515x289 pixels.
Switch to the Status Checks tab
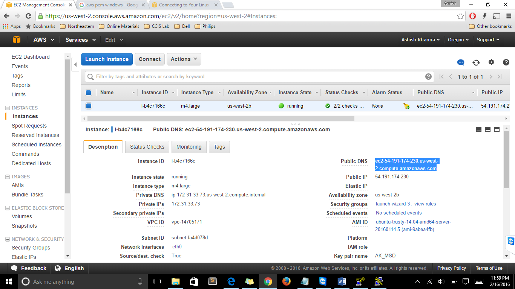click(x=147, y=147)
